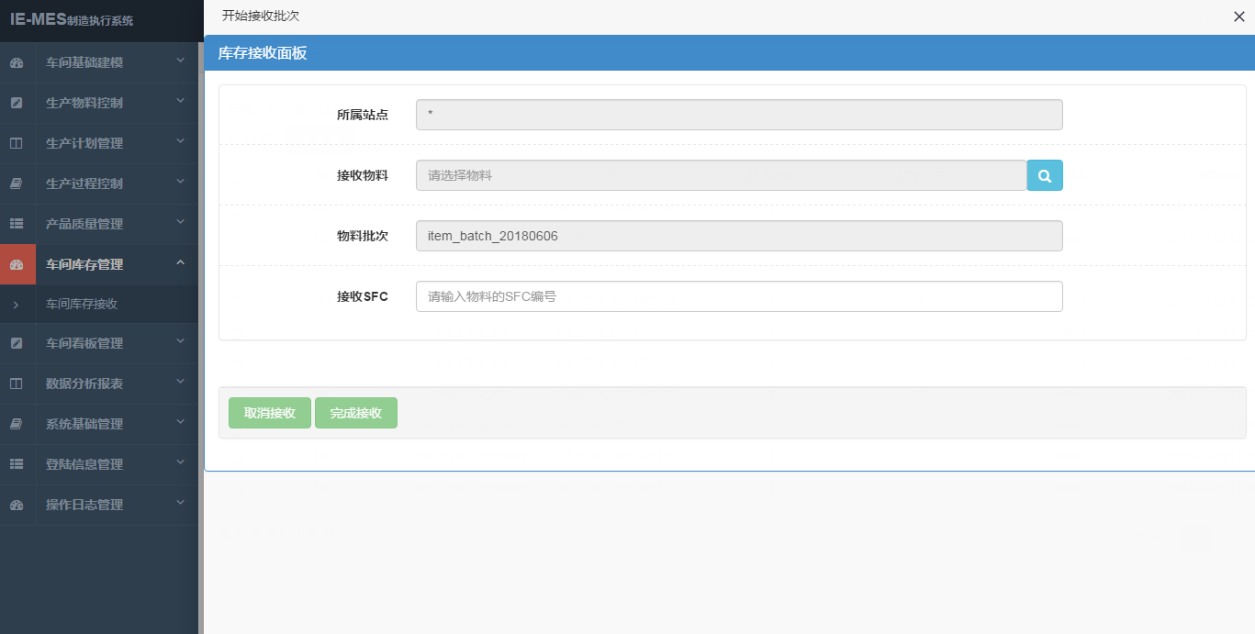Click the edit icon beside 生产物料控制
1255x634 pixels.
[x=17, y=103]
